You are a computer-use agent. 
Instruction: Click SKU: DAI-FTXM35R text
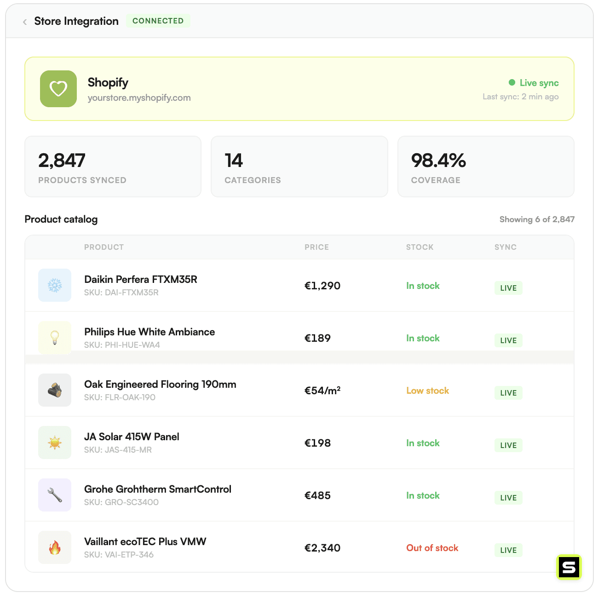[x=121, y=293]
